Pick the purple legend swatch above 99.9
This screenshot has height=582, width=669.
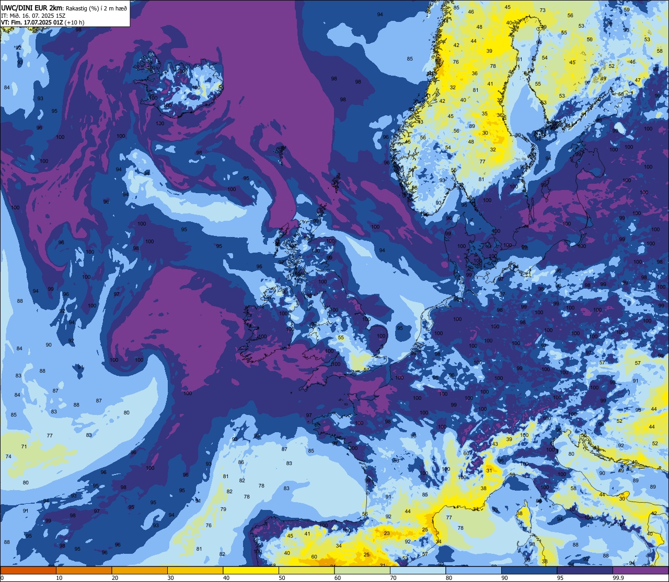[x=640, y=570]
